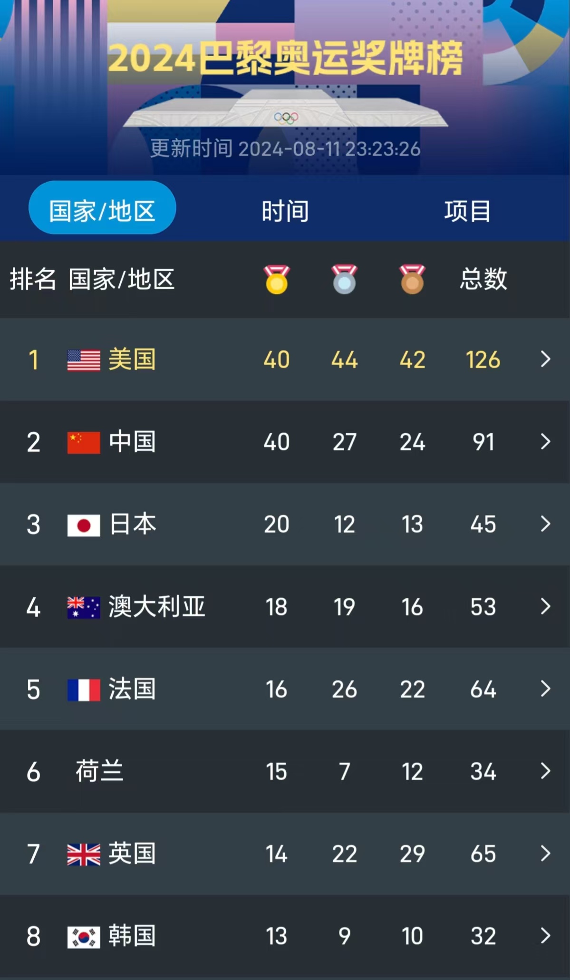570x980 pixels.
Task: Select the 国家/地区 tab
Action: point(103,207)
